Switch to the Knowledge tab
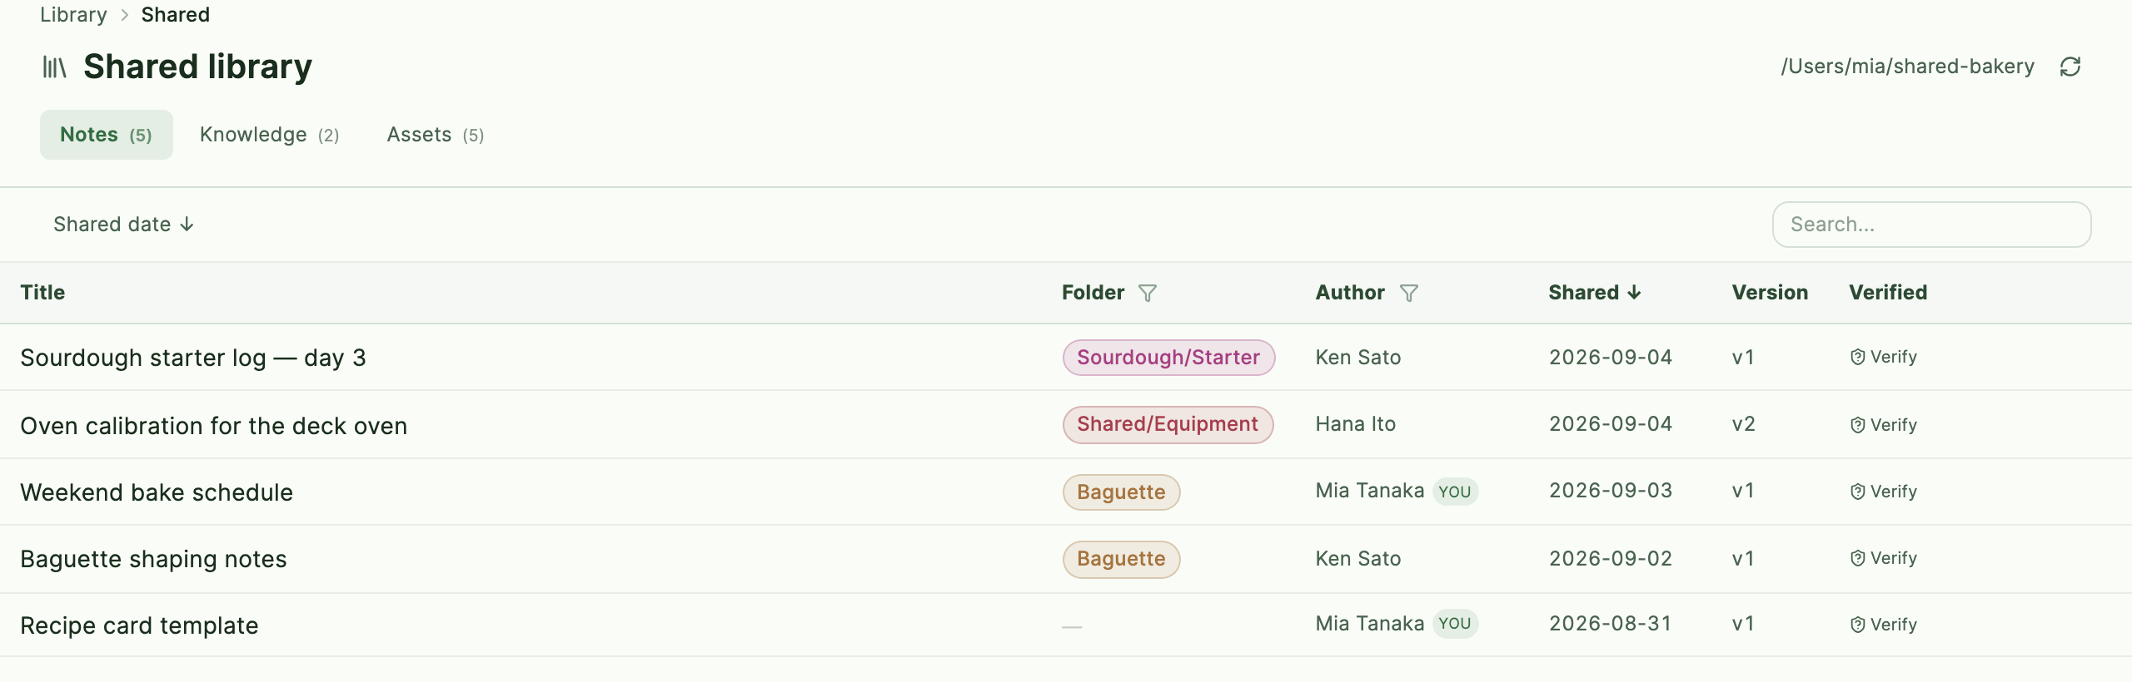Screen dimensions: 2132x682 click(270, 135)
